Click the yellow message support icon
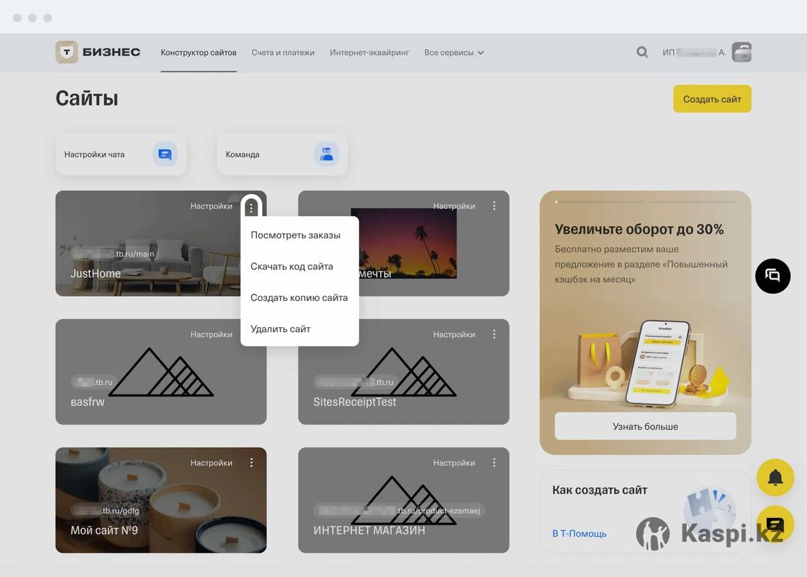 (775, 524)
